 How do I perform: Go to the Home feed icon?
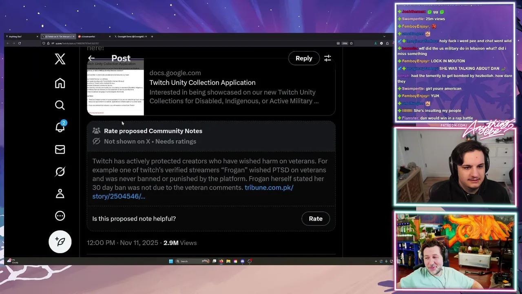coord(60,83)
